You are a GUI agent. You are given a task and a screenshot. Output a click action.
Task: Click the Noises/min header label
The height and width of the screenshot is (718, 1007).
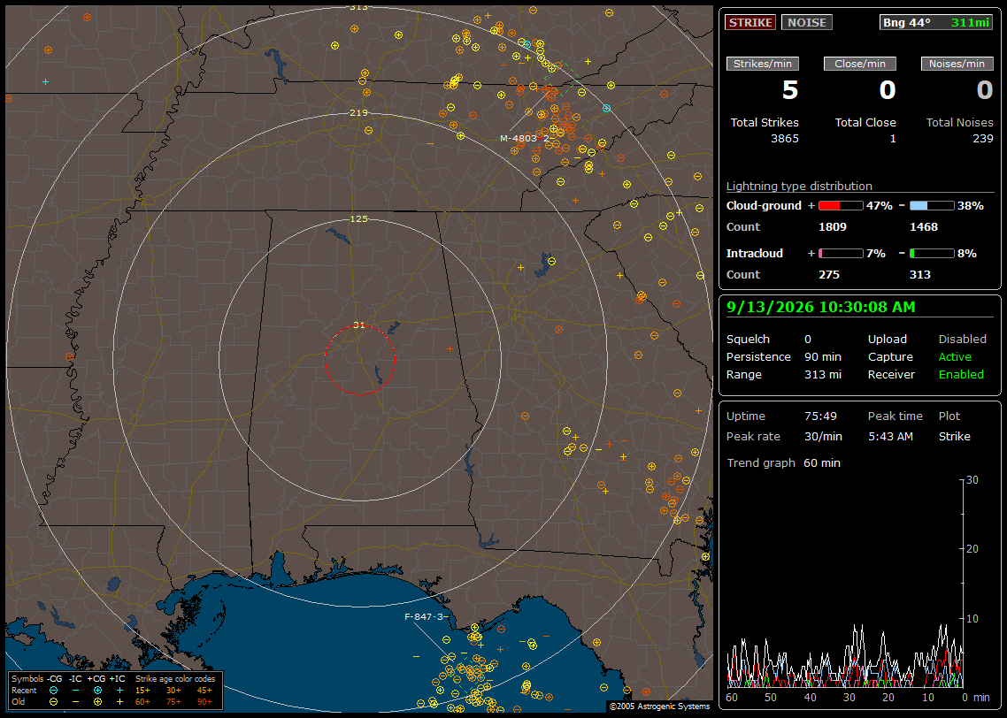pyautogui.click(x=957, y=64)
